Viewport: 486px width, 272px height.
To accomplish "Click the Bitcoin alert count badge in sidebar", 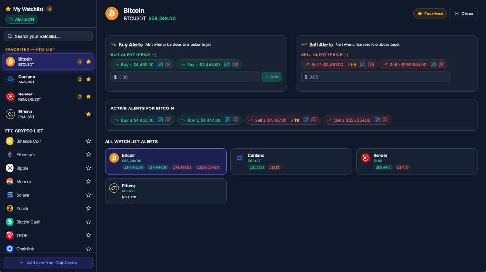I will click(80, 62).
